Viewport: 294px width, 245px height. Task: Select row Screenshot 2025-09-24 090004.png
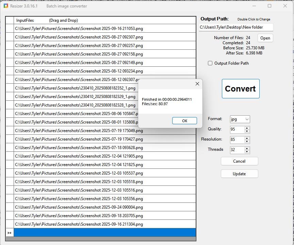(105, 207)
